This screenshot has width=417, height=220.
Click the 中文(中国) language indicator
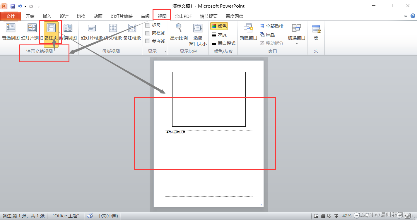click(x=108, y=216)
